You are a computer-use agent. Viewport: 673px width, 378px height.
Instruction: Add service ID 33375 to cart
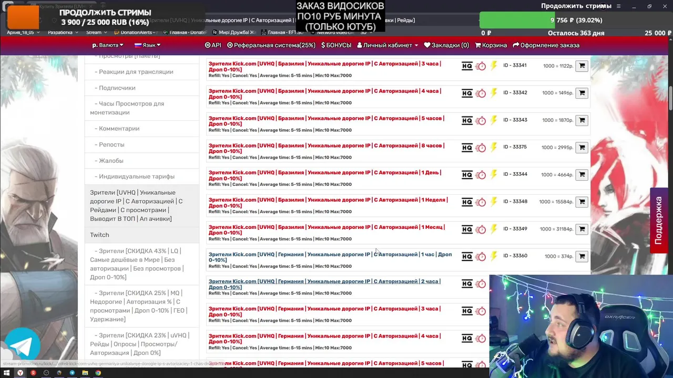click(582, 148)
